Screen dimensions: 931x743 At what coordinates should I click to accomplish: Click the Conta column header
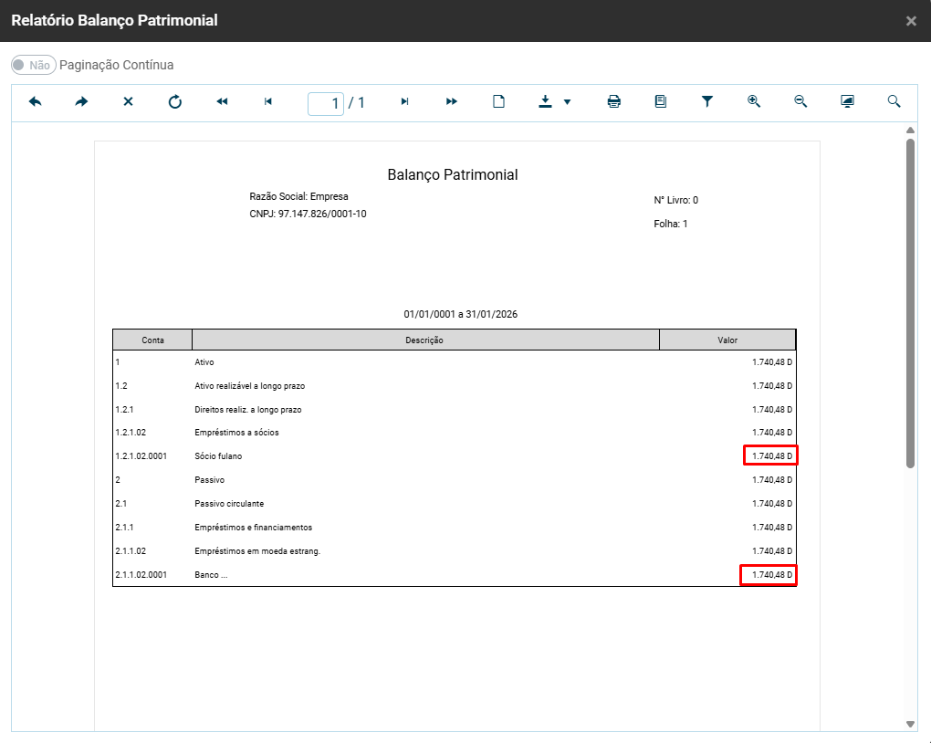(152, 340)
